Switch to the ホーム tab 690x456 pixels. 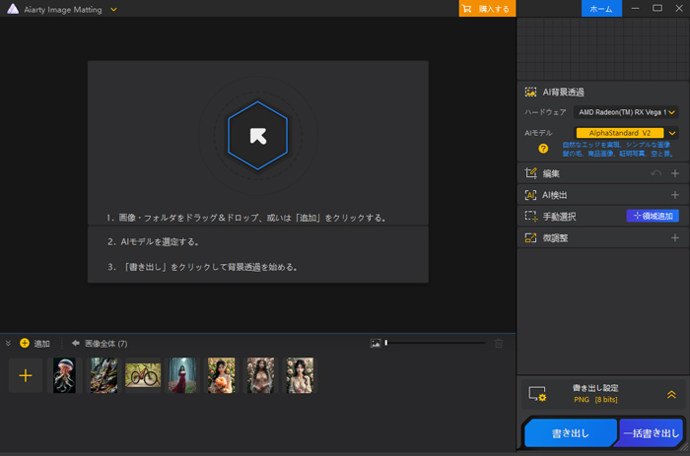600,9
